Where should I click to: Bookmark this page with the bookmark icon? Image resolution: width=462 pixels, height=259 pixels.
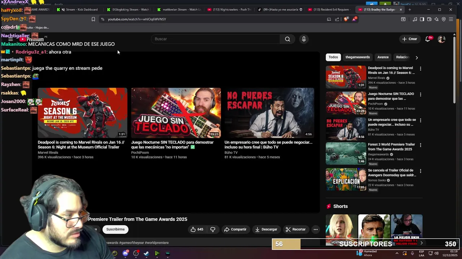[x=93, y=19]
